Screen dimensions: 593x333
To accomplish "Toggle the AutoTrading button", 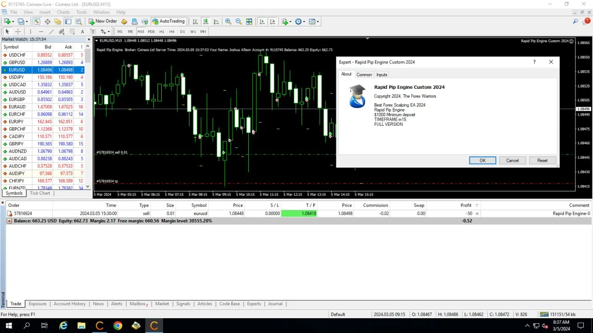I will [x=169, y=21].
